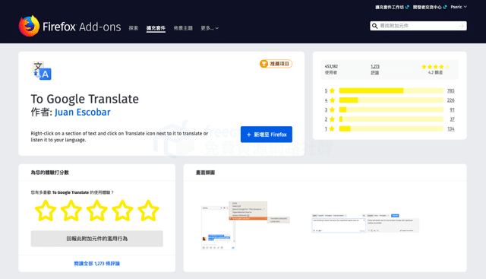This screenshot has height=279, width=486.
Task: Open author Juan Escobar's profile
Action: point(83,112)
